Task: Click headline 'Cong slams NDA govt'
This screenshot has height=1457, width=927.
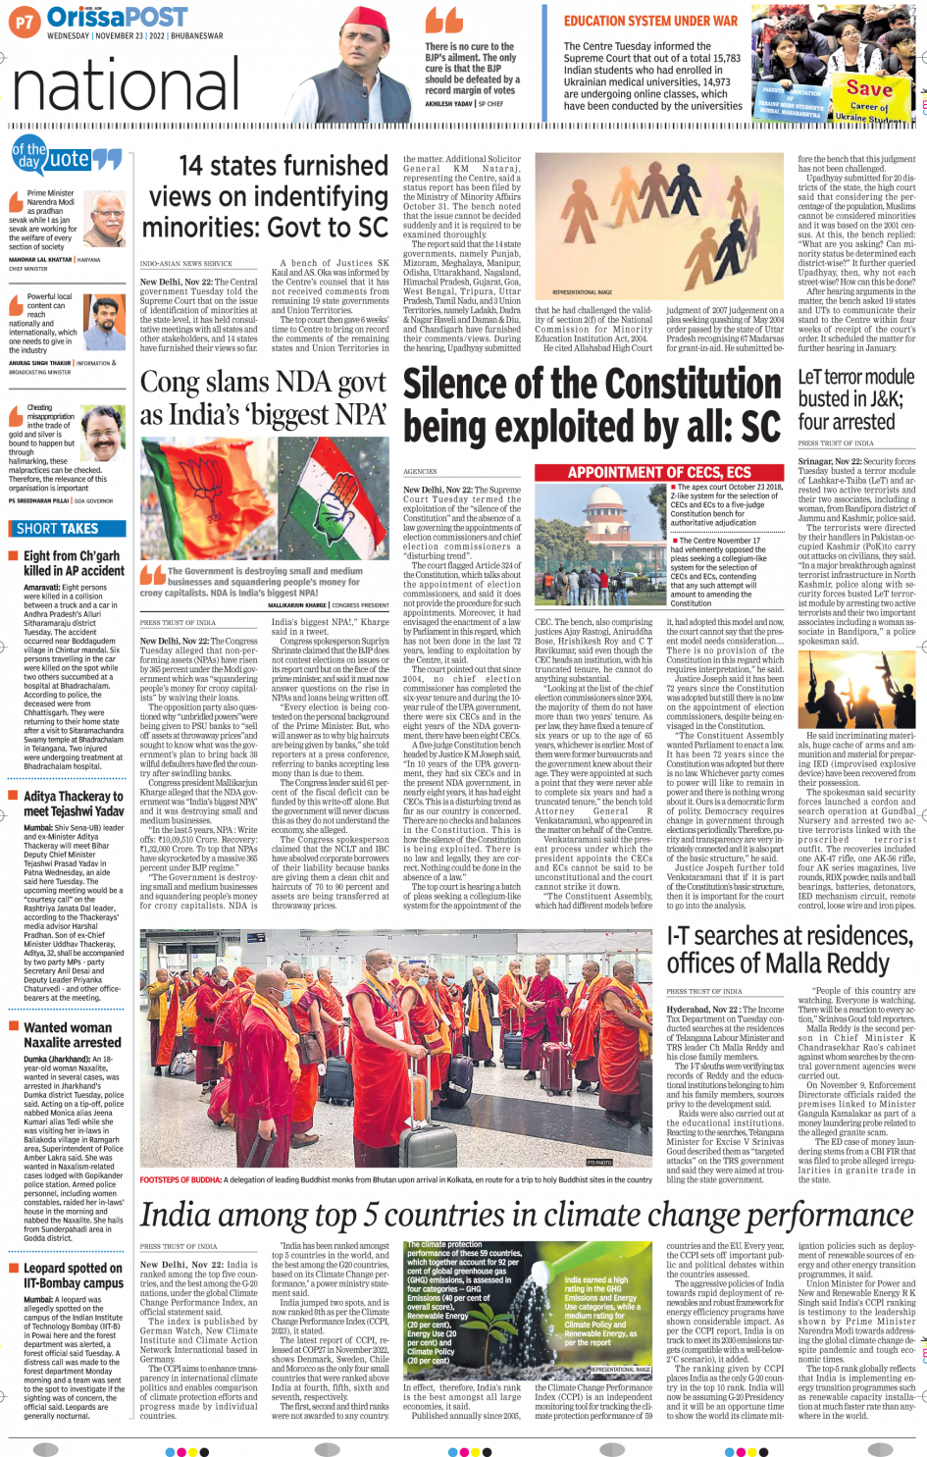Action: tap(264, 398)
